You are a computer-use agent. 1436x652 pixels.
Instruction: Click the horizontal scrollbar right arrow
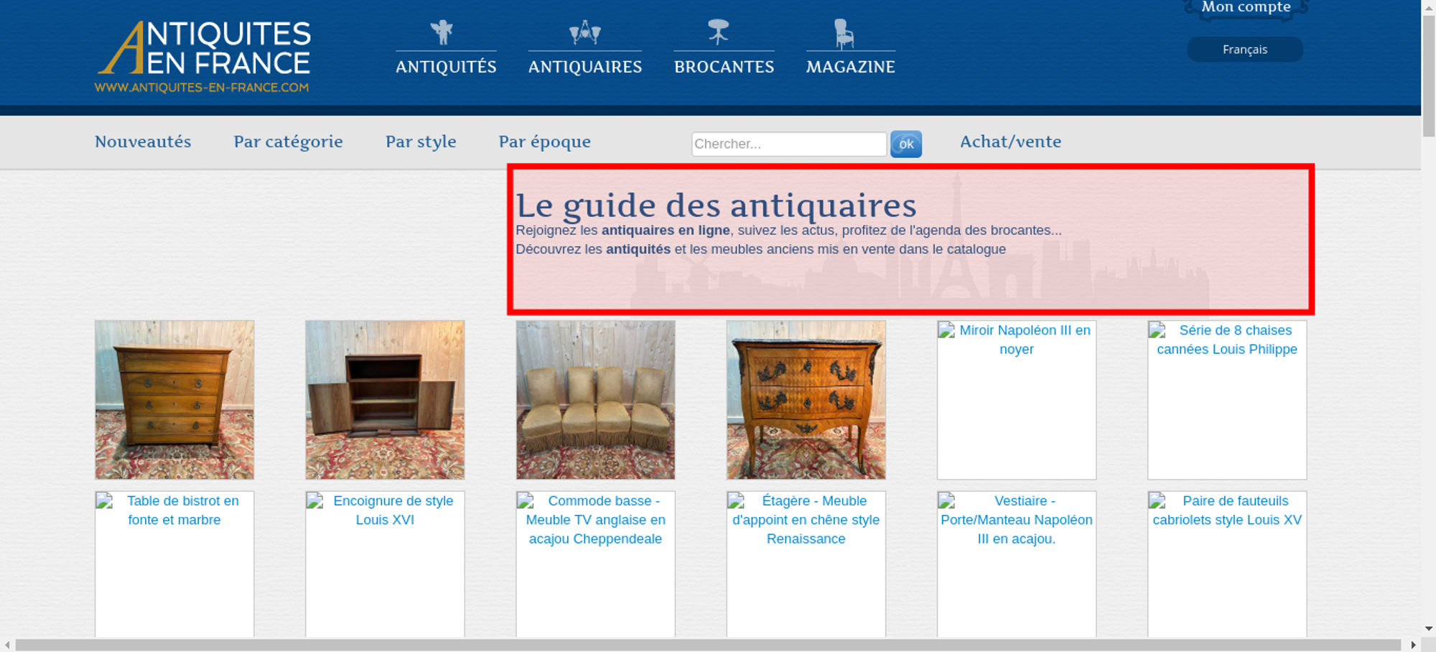point(1413,645)
